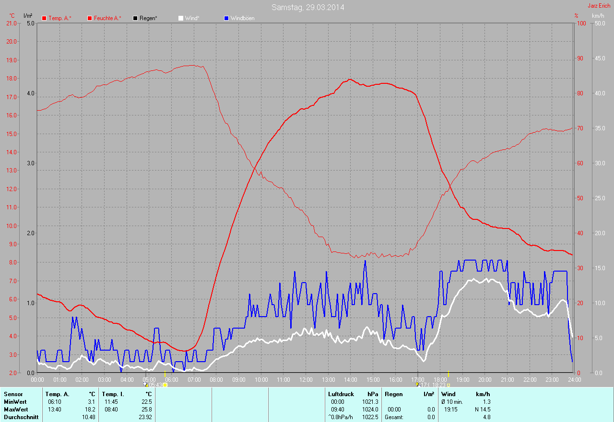The width and height of the screenshot is (614, 422).
Task: Click the MinWert row label
Action: tap(15, 401)
